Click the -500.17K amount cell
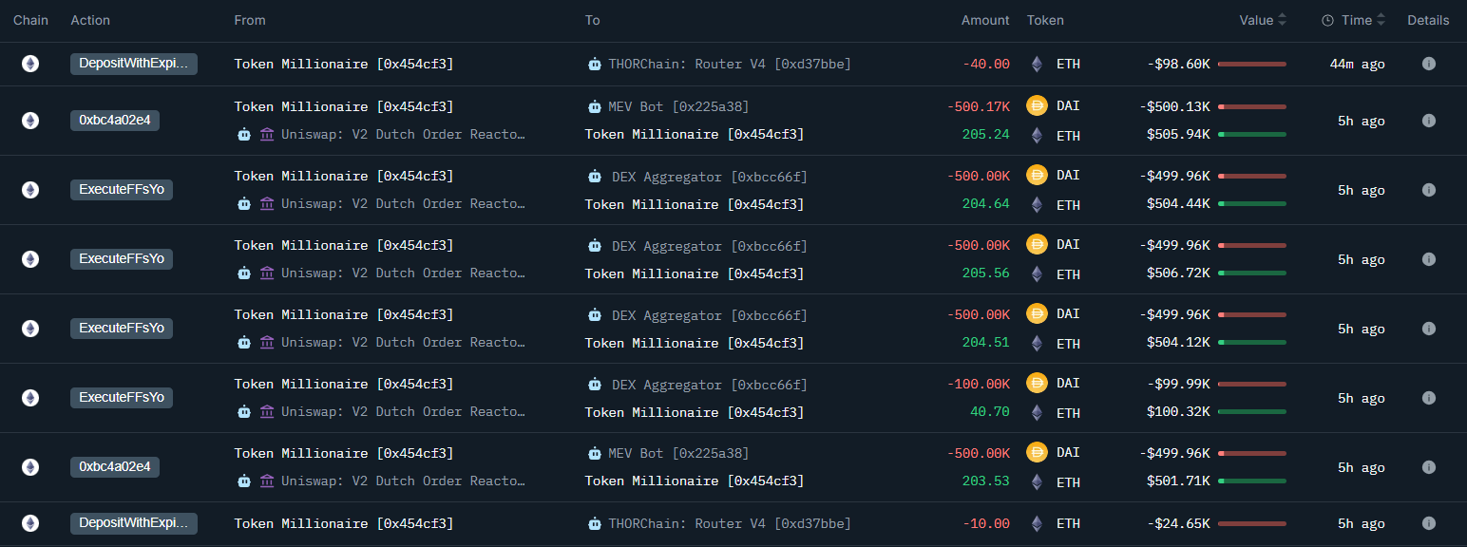1467x547 pixels. click(x=979, y=106)
